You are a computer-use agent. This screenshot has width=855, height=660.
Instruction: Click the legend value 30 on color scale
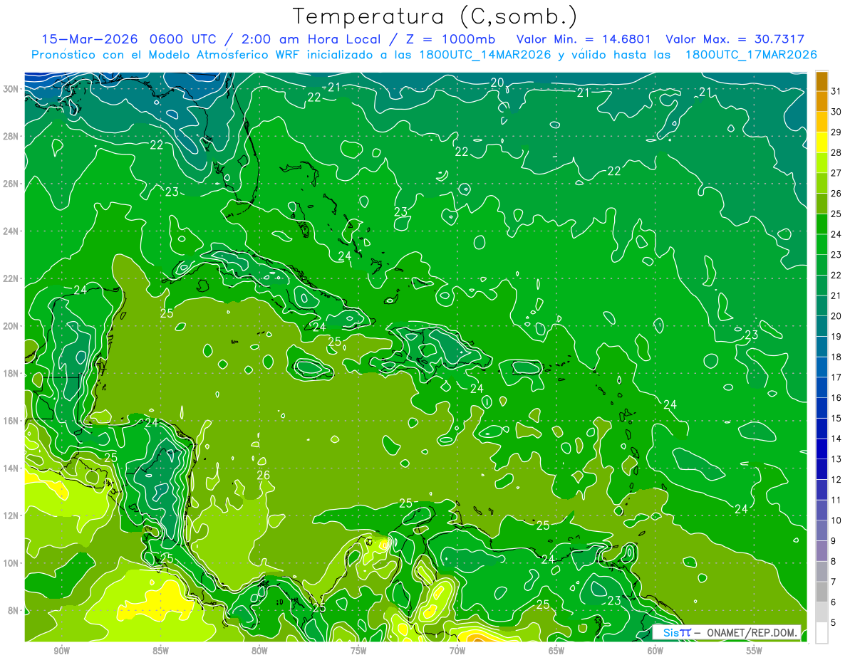tap(836, 112)
